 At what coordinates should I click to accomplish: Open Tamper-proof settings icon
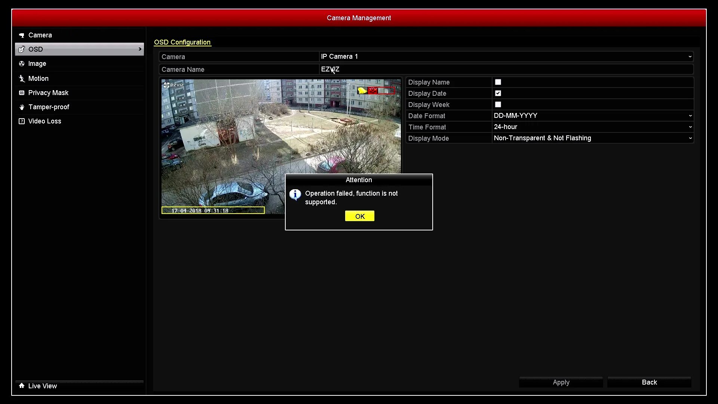pyautogui.click(x=22, y=107)
